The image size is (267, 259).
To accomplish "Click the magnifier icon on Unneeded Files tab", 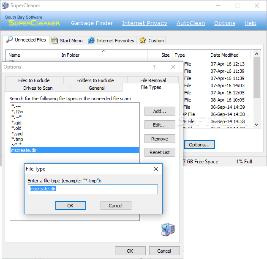I will (x=9, y=39).
